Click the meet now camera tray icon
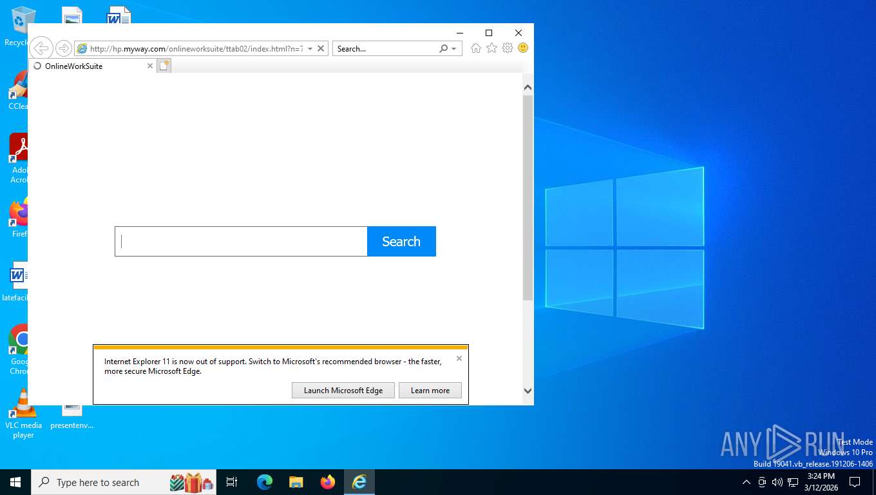Screen dimensions: 876x495 (762, 482)
